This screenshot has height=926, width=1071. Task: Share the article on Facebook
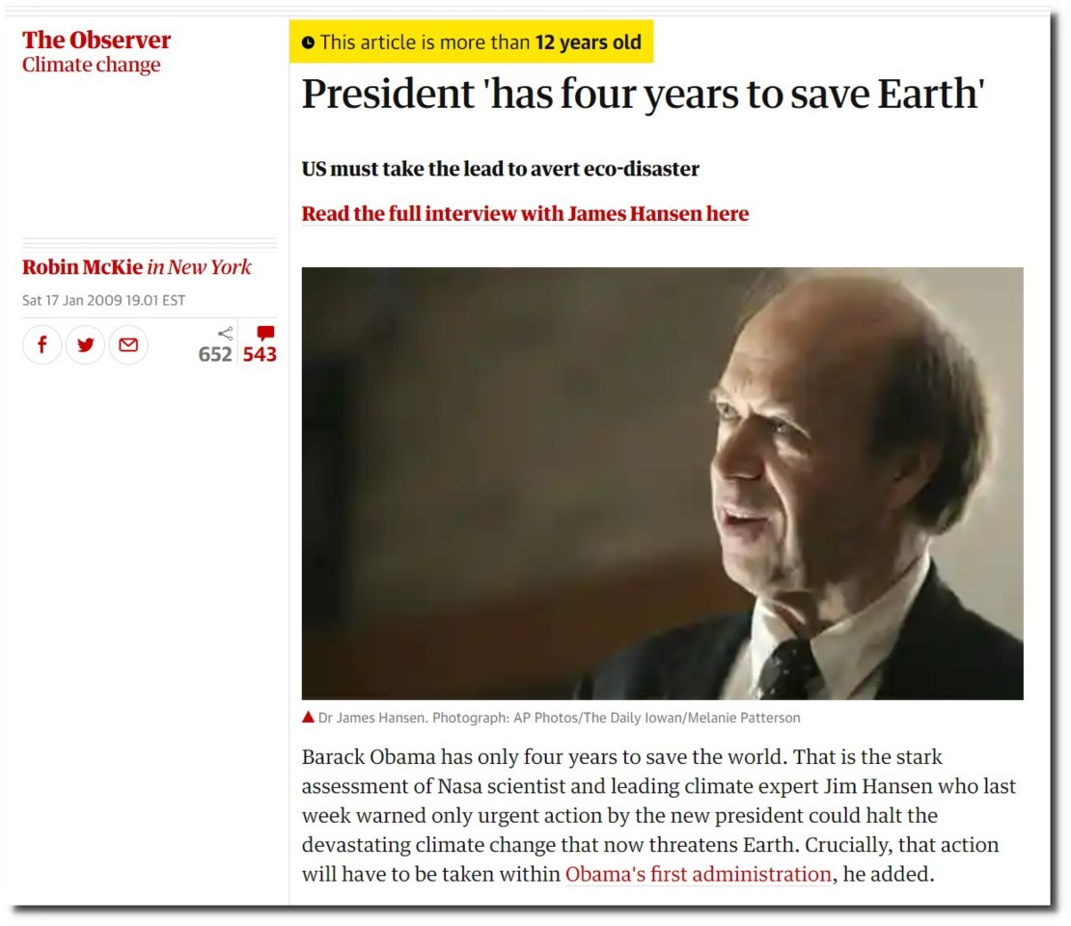click(x=42, y=345)
